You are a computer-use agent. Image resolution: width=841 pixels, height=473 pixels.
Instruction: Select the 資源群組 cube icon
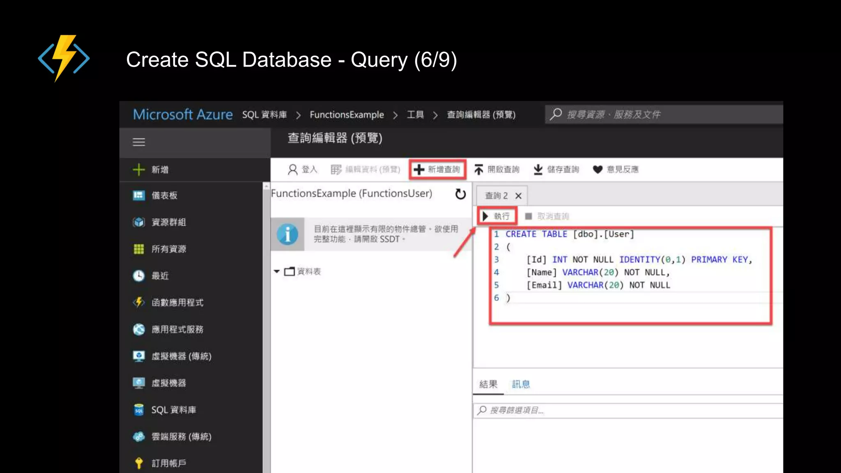click(139, 222)
